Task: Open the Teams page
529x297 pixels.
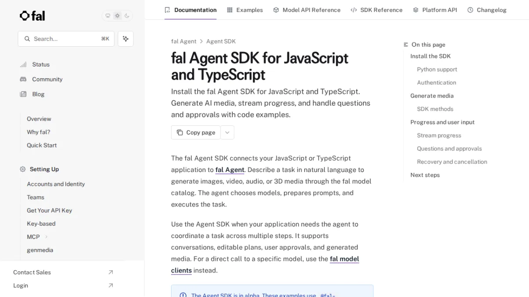Action: tap(36, 197)
